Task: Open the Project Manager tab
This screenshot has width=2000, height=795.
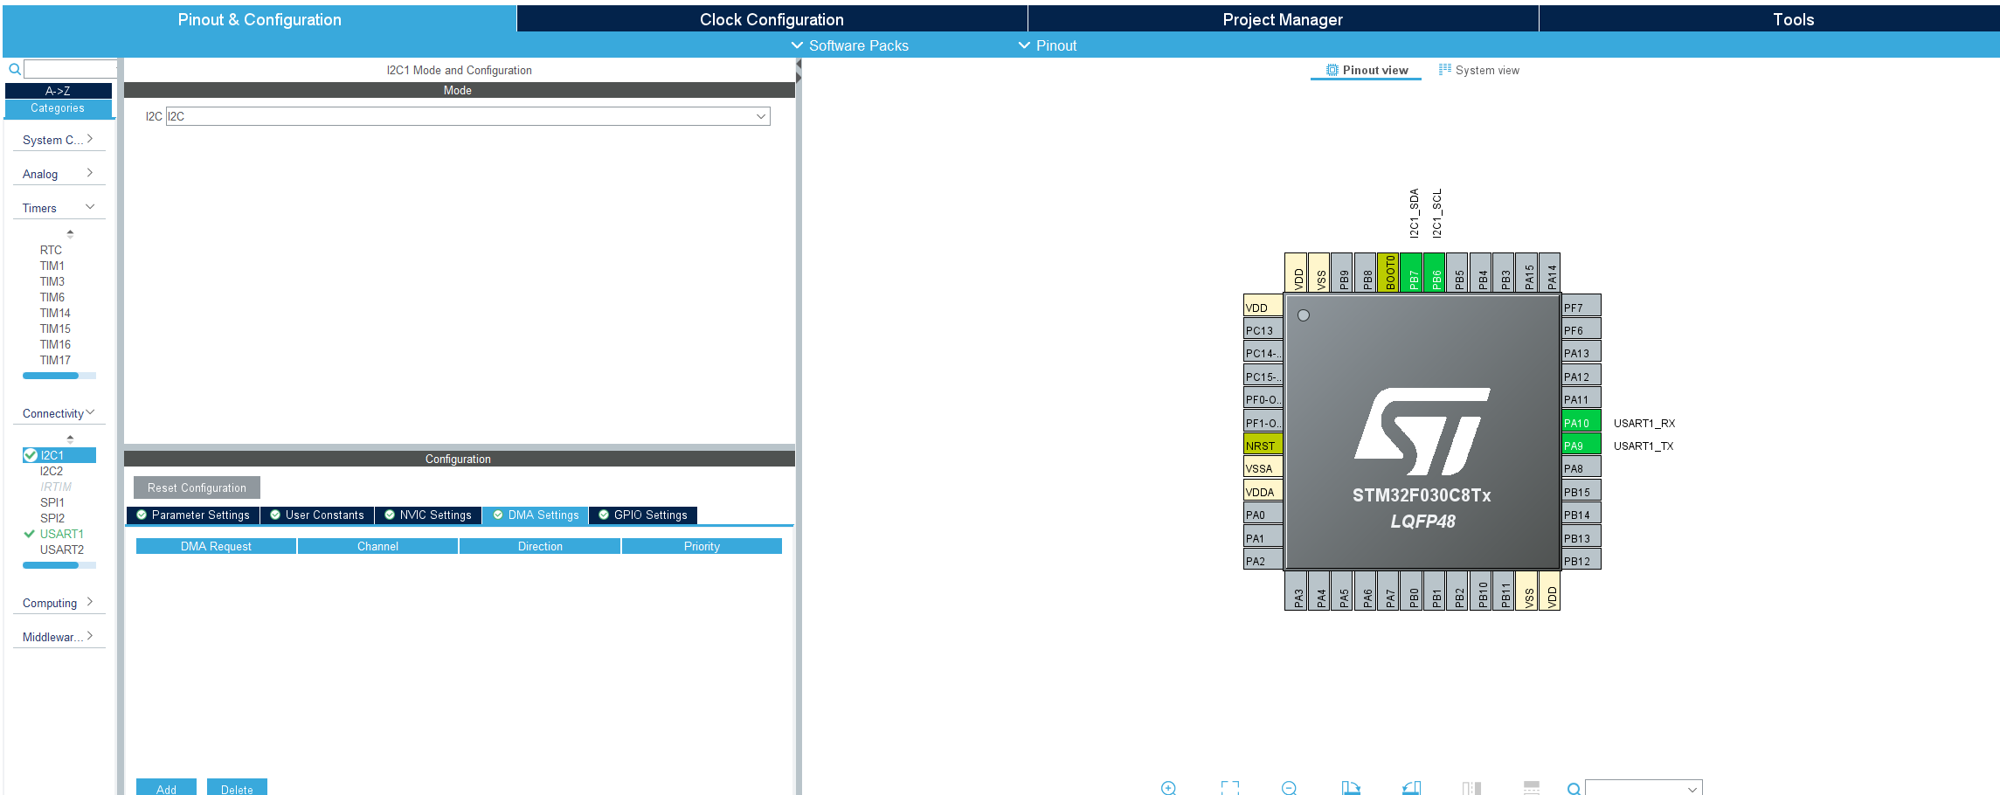Action: click(x=1283, y=18)
